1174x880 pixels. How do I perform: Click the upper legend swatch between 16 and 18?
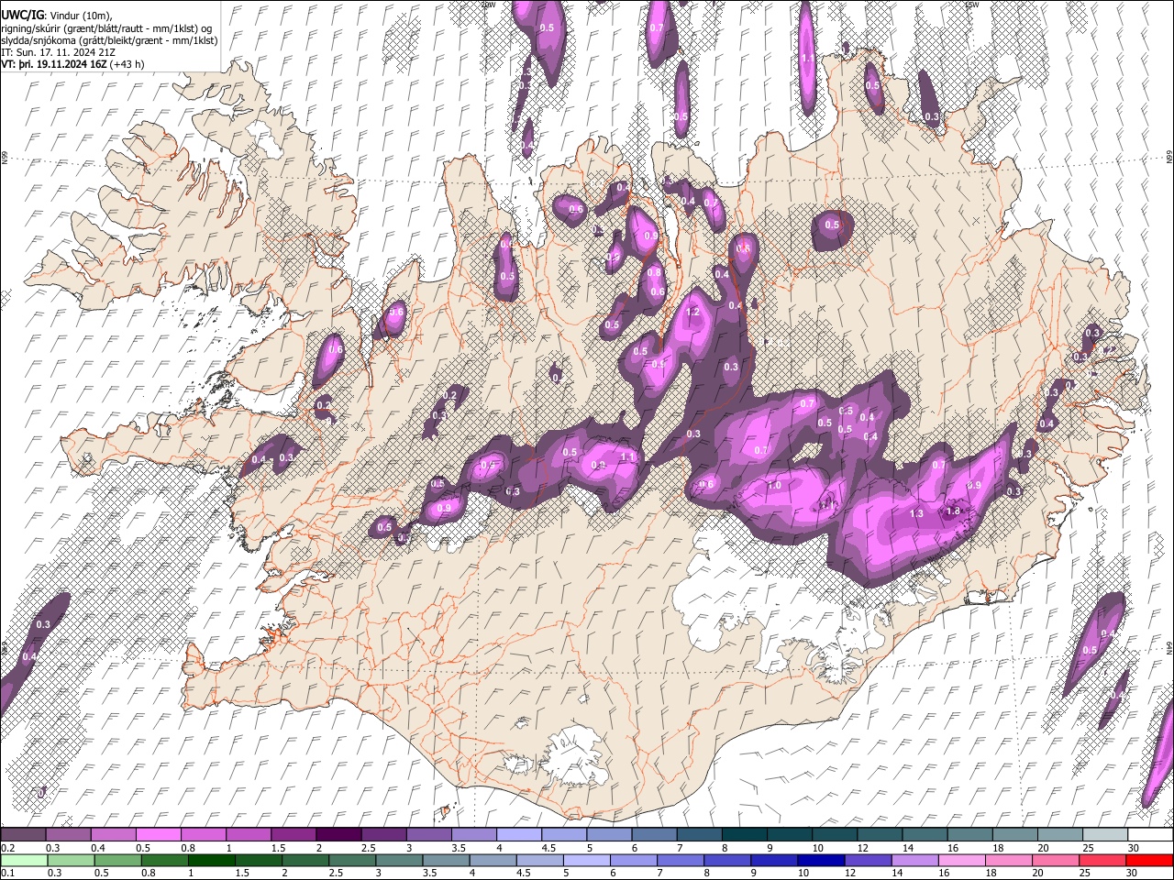pos(969,835)
